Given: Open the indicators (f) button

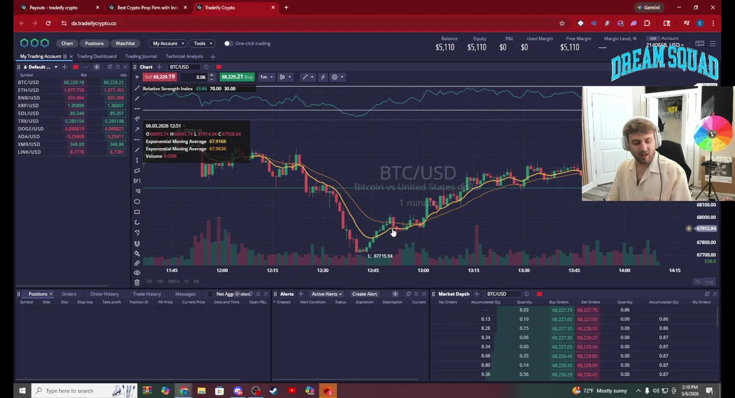Looking at the screenshot, I should [x=323, y=77].
